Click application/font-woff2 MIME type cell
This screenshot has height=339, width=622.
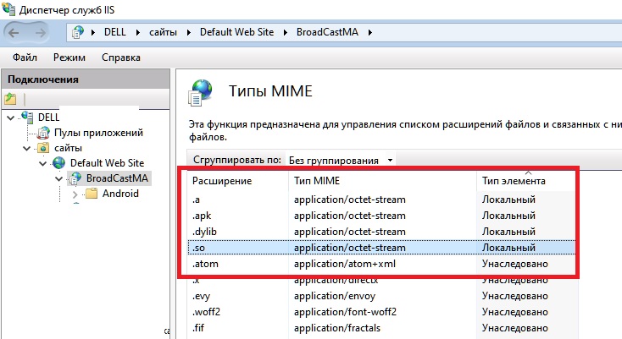345,312
